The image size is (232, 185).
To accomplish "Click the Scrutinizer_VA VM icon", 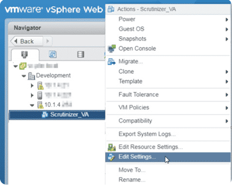I will pos(45,115).
